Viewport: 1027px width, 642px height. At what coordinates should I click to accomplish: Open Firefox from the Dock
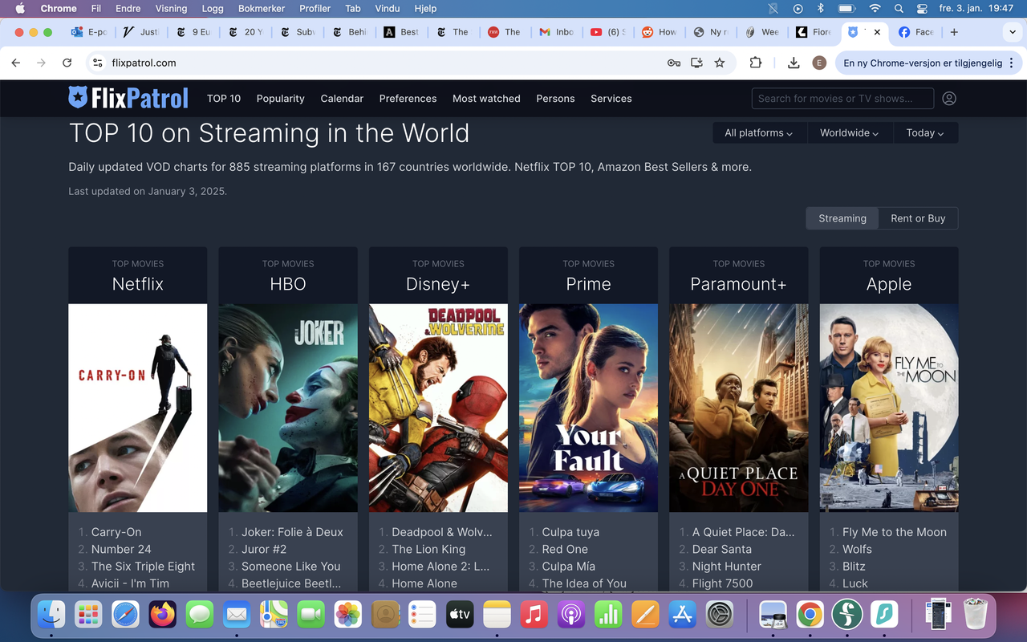point(164,615)
